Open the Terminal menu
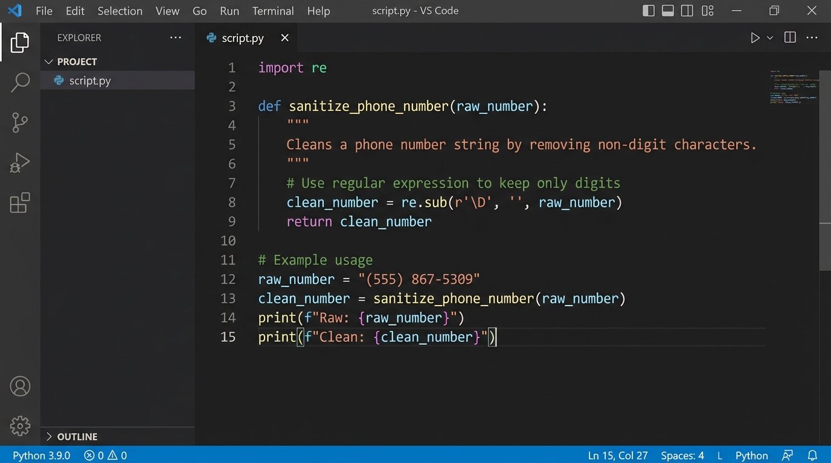Viewport: 831px width, 463px height. (273, 11)
